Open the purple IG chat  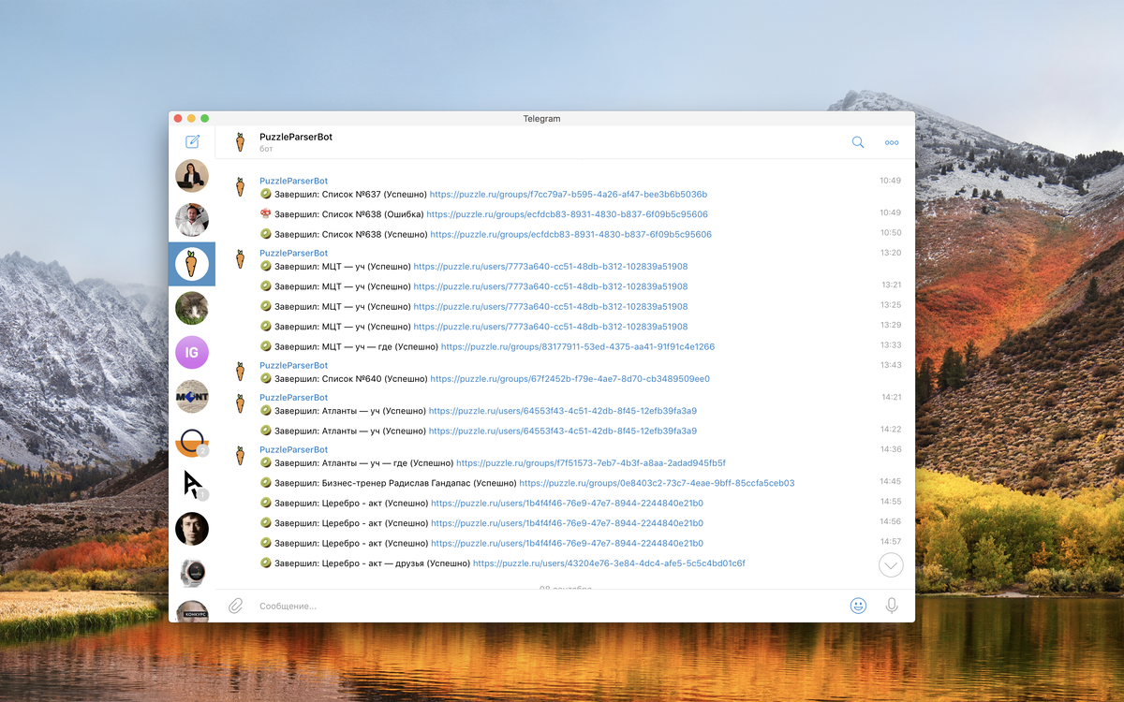192,352
